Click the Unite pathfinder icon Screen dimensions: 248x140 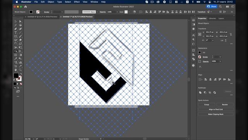tap(200, 93)
